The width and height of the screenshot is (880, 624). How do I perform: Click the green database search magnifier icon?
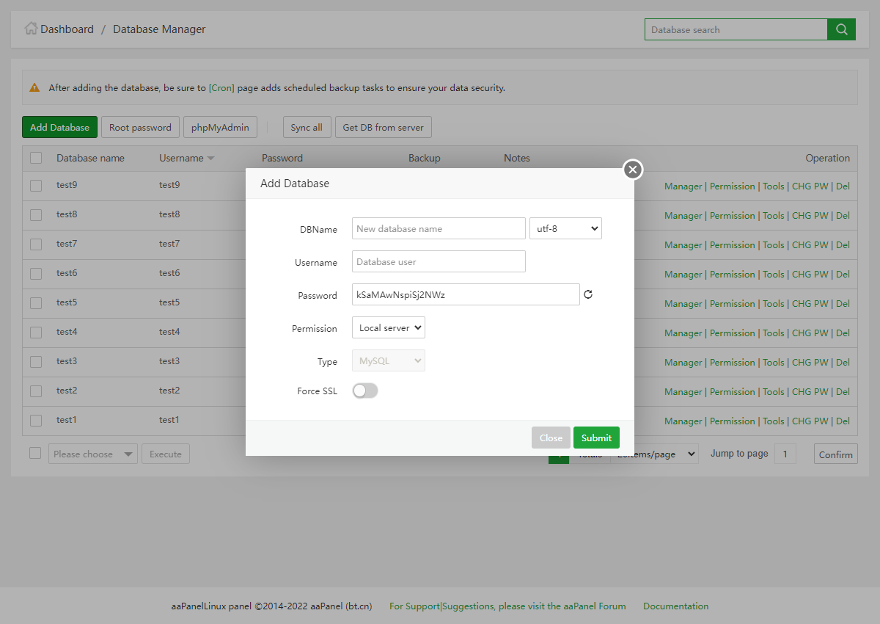pyautogui.click(x=841, y=29)
